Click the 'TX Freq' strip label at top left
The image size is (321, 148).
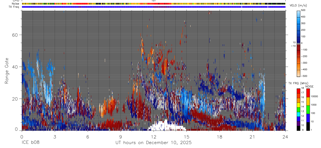14,7
